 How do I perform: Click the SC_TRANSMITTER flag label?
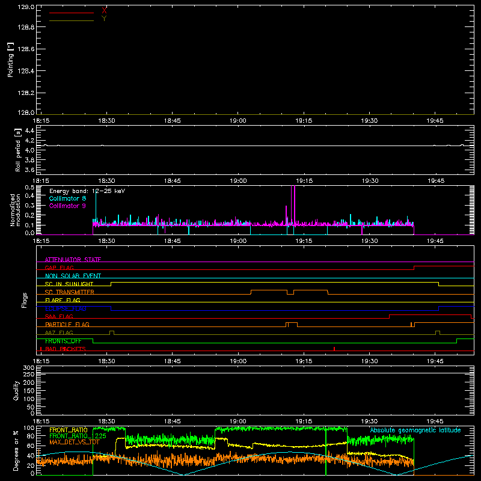(x=70, y=292)
